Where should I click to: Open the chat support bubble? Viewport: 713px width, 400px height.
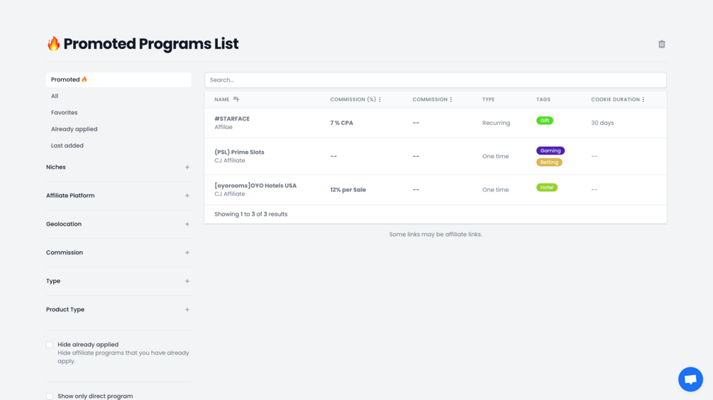[x=690, y=379]
